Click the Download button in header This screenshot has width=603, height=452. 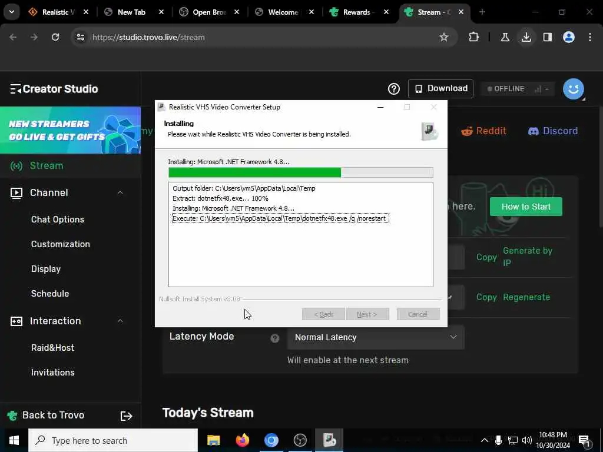pos(440,89)
